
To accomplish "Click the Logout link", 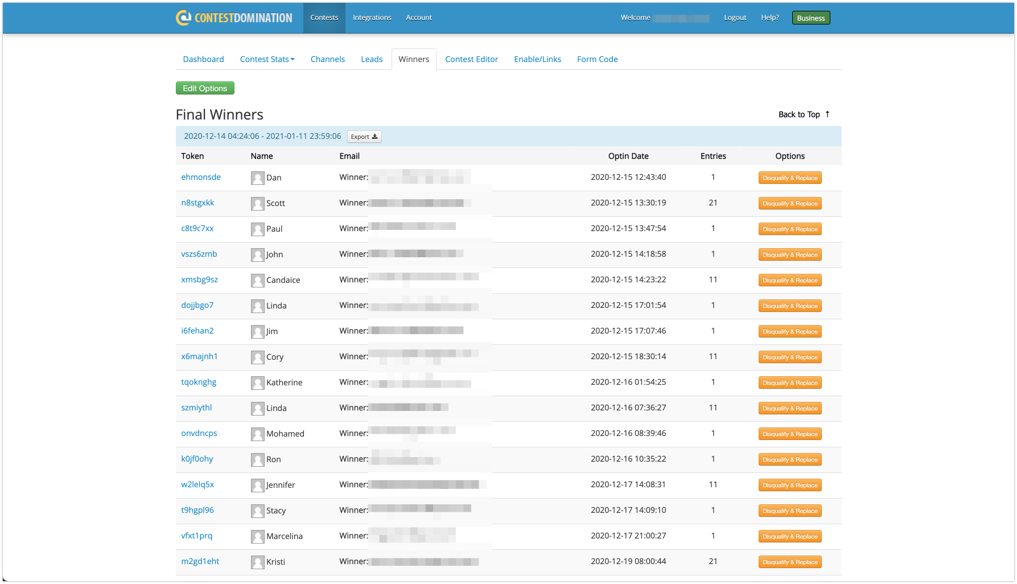I will tap(735, 18).
